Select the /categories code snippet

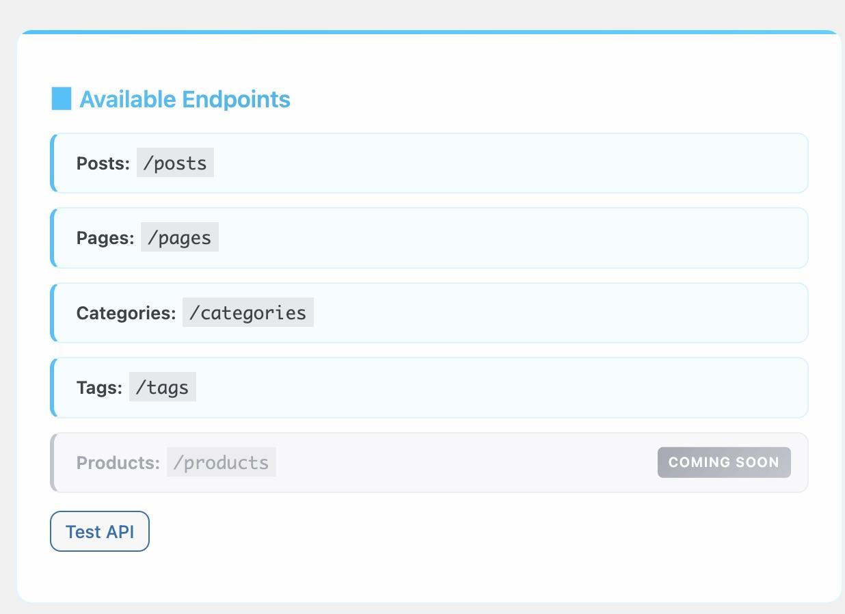coord(247,312)
